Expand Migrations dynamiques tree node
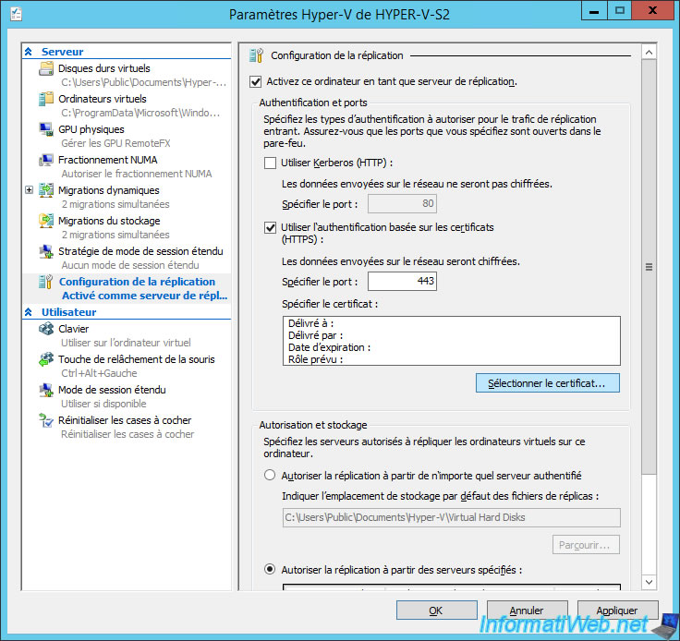 coord(29,190)
